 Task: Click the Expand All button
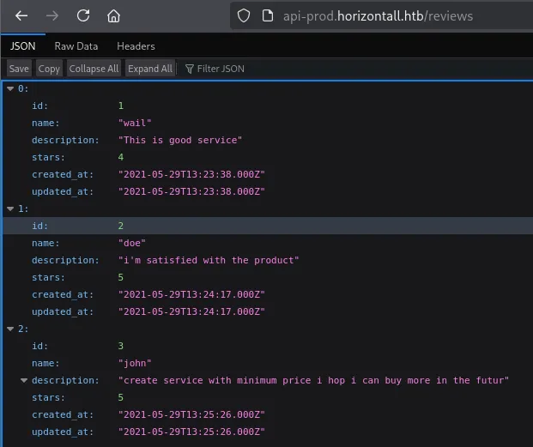(150, 69)
